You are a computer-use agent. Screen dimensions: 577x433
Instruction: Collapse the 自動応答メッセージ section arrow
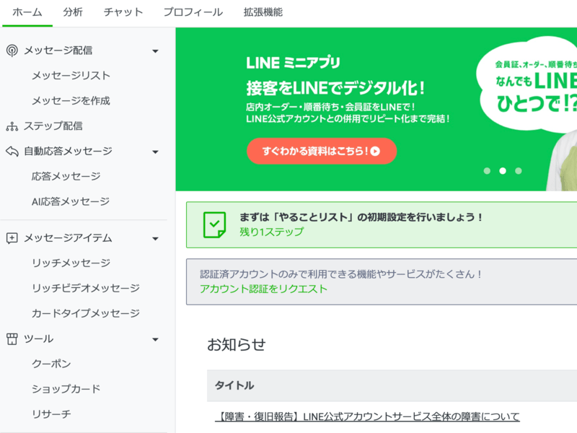[x=155, y=152]
